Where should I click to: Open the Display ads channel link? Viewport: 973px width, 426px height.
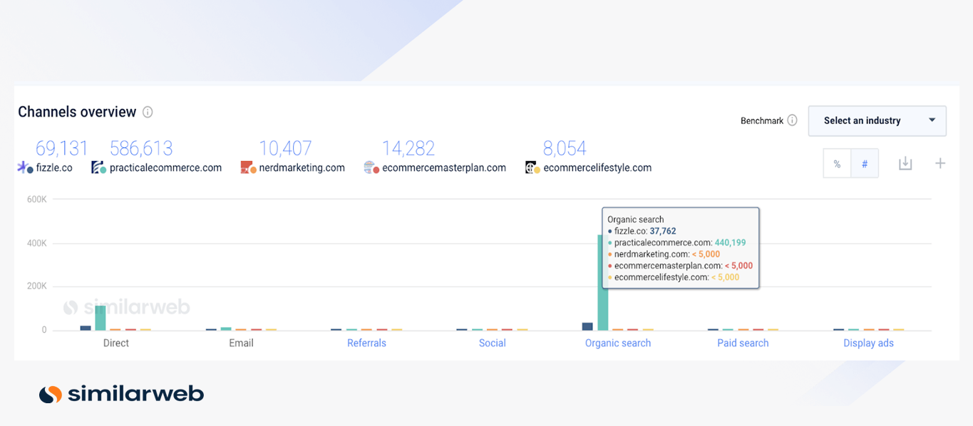868,343
